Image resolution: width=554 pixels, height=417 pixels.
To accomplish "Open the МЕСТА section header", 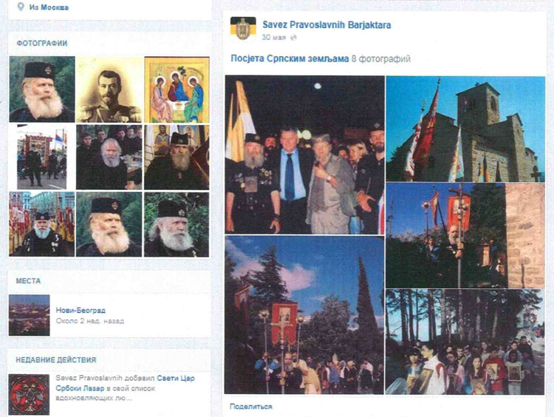I will tap(28, 281).
